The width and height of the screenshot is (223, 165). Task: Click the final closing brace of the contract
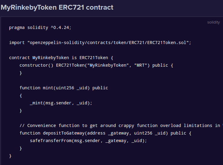[x=11, y=156]
